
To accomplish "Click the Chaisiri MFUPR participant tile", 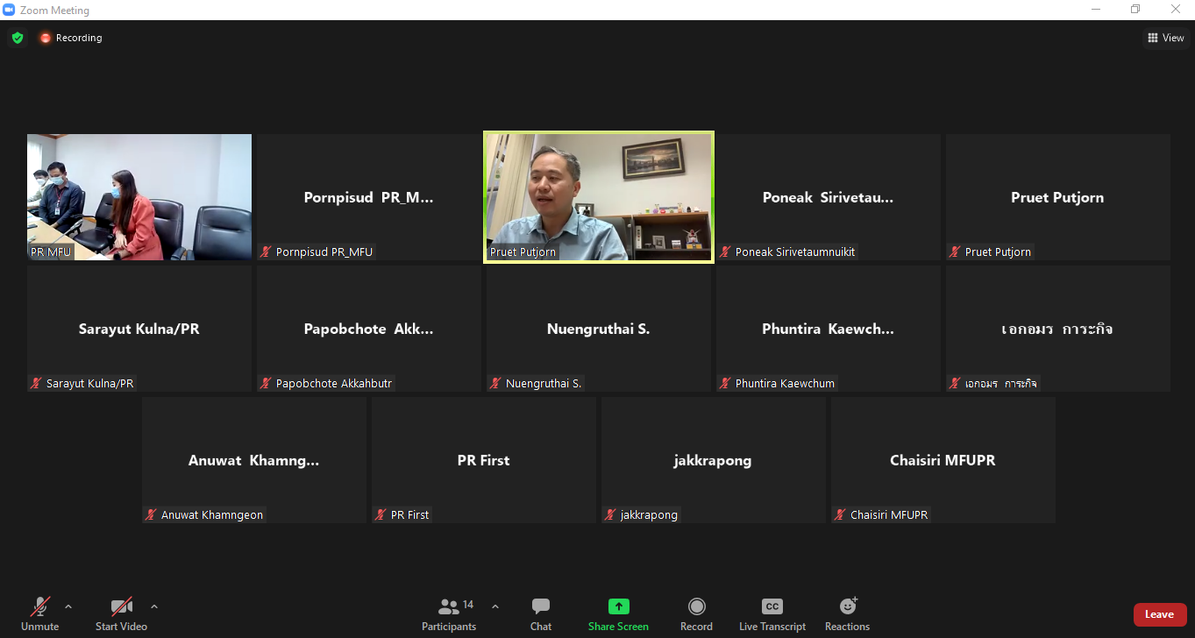I will click(x=942, y=460).
